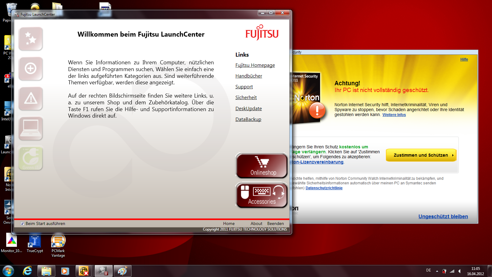Open the Handbücher link
The width and height of the screenshot is (492, 277).
coord(249,76)
